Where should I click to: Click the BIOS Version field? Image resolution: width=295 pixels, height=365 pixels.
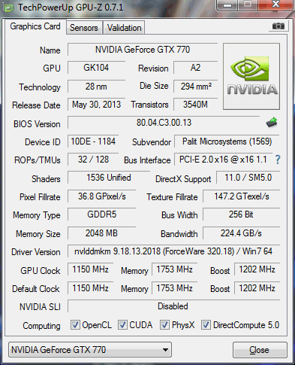tap(164, 123)
